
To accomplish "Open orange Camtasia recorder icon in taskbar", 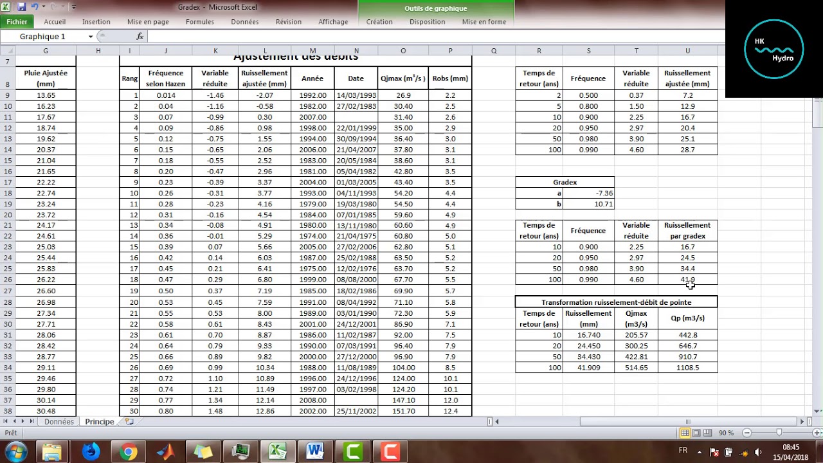I will click(x=390, y=451).
